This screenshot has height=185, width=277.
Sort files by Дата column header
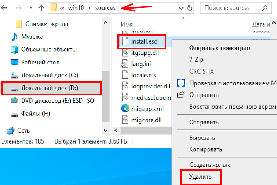click(x=261, y=24)
